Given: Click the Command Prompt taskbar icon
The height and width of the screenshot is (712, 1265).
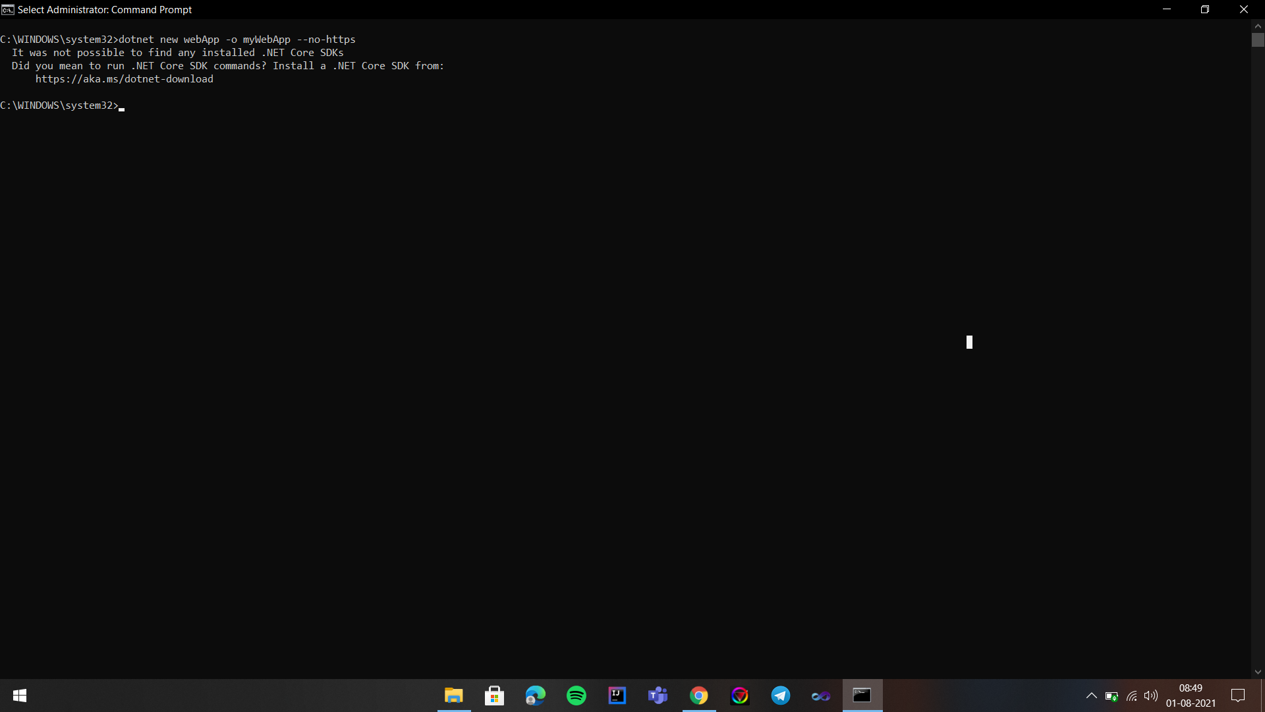Looking at the screenshot, I should [862, 696].
